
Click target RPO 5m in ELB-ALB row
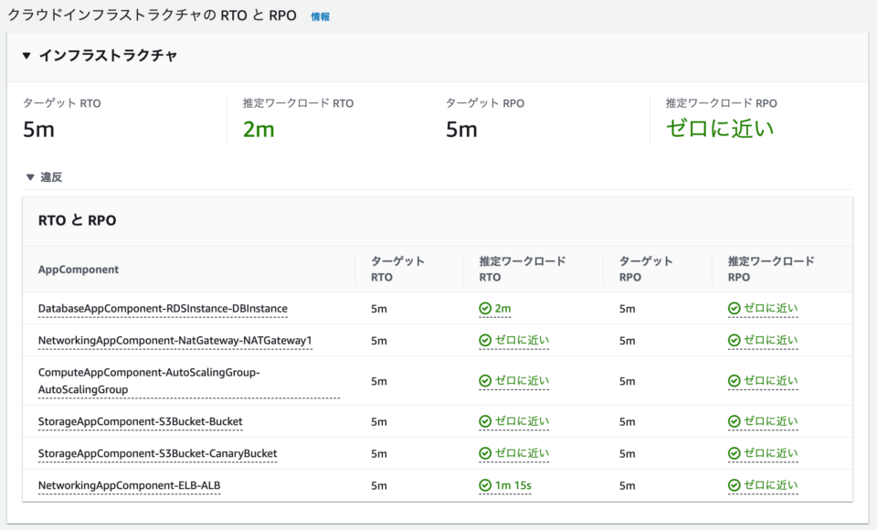tap(627, 485)
